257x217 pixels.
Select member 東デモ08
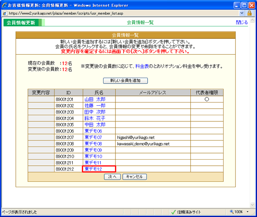pyautogui.click(x=93, y=144)
